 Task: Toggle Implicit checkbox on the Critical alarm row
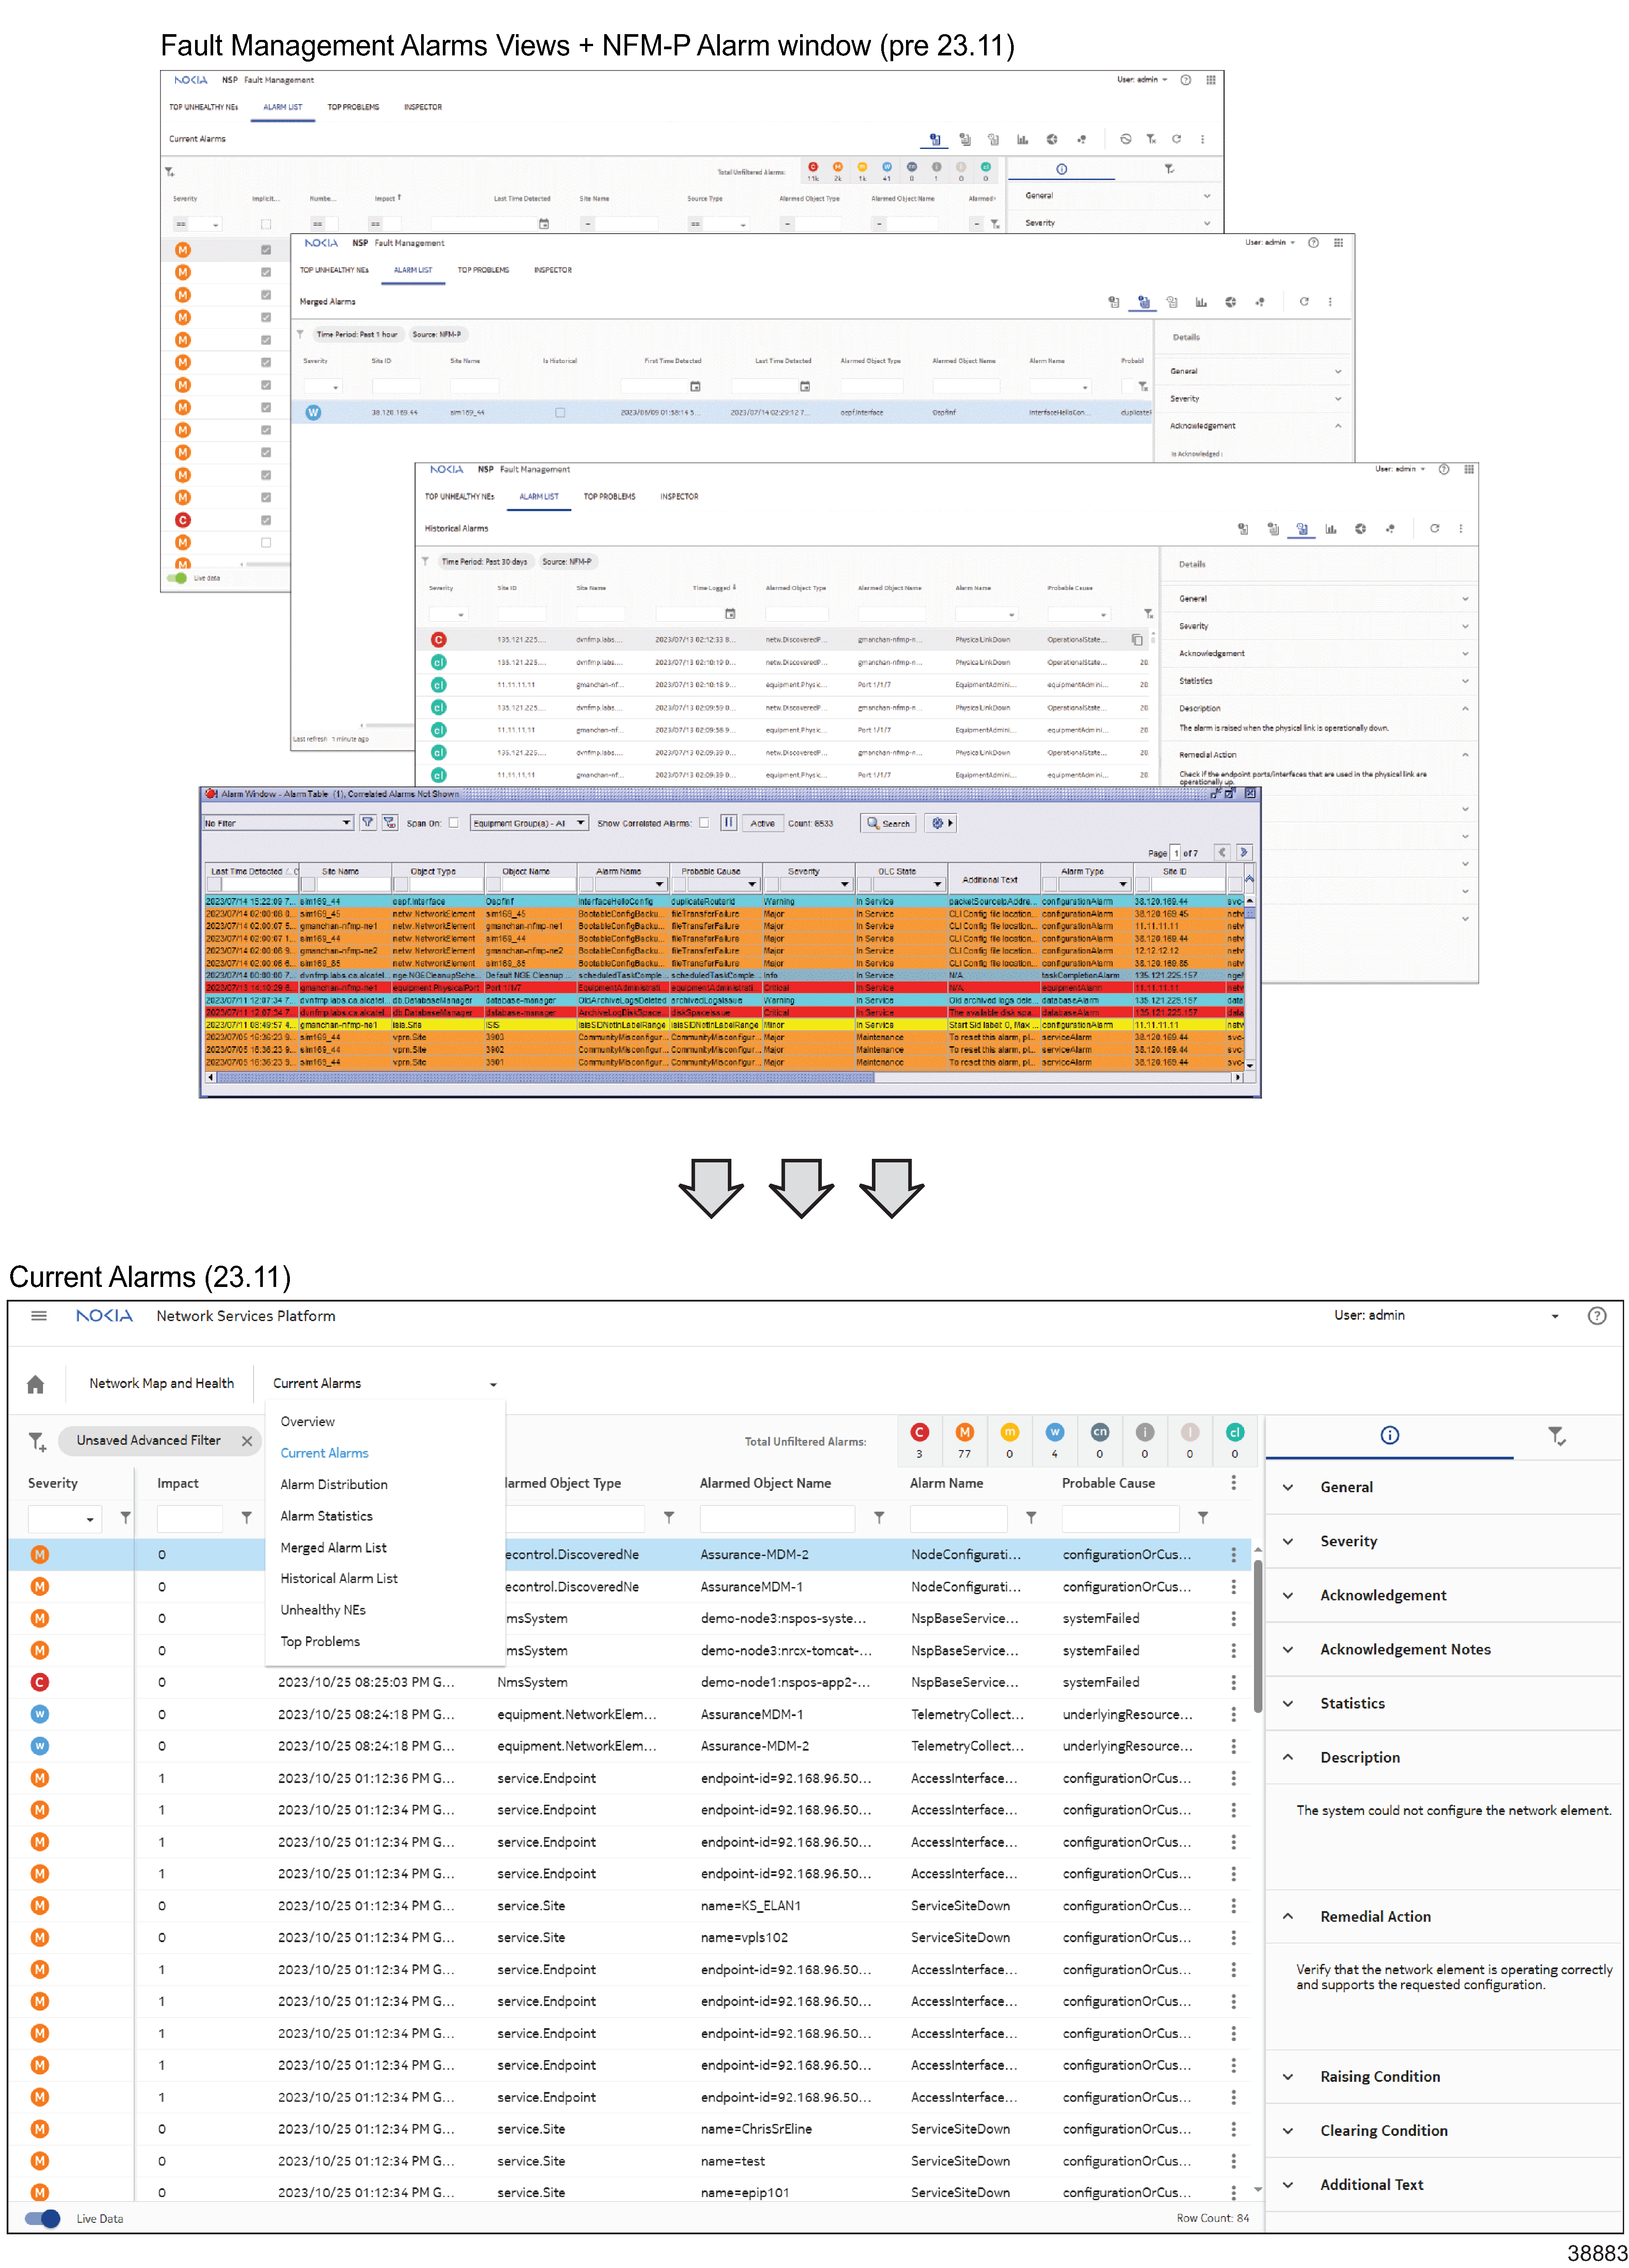[266, 520]
